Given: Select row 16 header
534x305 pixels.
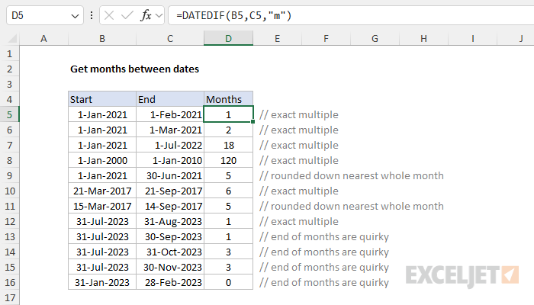Looking at the screenshot, I should [9, 283].
